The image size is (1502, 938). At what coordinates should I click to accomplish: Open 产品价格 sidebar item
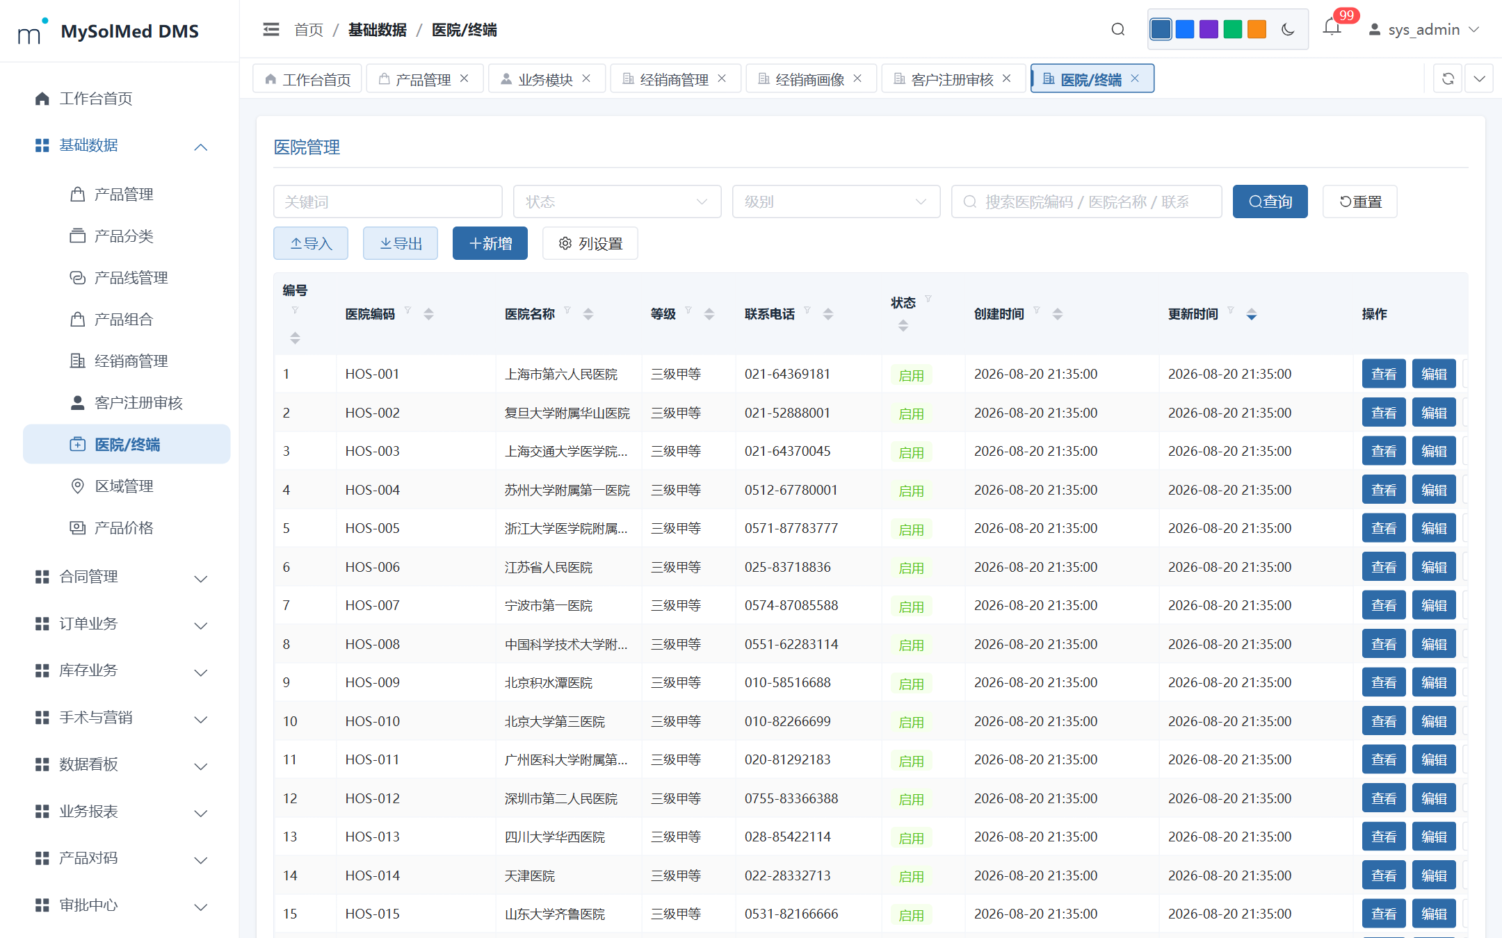pyautogui.click(x=127, y=528)
